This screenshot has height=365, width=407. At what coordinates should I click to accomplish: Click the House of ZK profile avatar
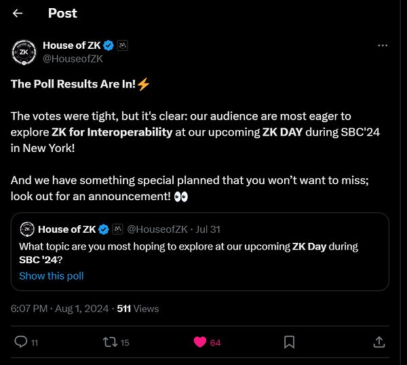coord(24,52)
